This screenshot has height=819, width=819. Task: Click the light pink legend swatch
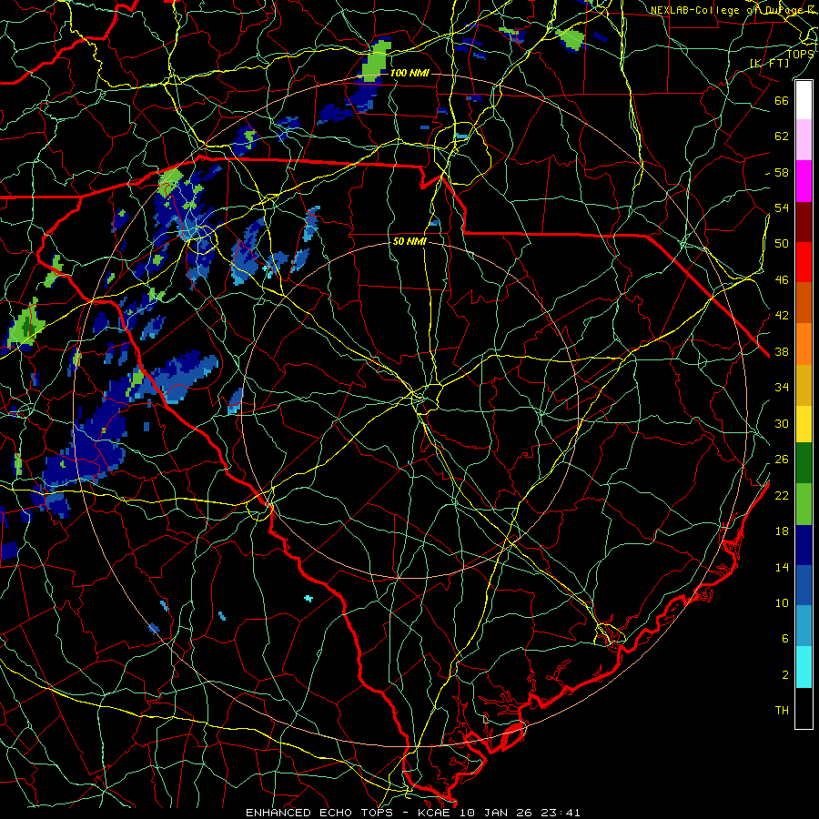804,140
